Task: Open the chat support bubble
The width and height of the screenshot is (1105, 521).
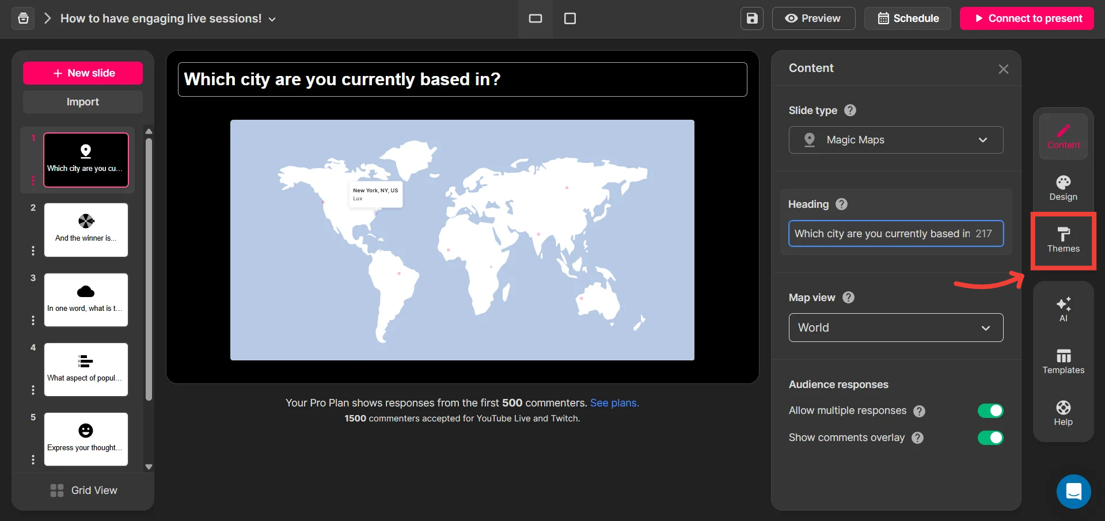Action: click(1073, 492)
